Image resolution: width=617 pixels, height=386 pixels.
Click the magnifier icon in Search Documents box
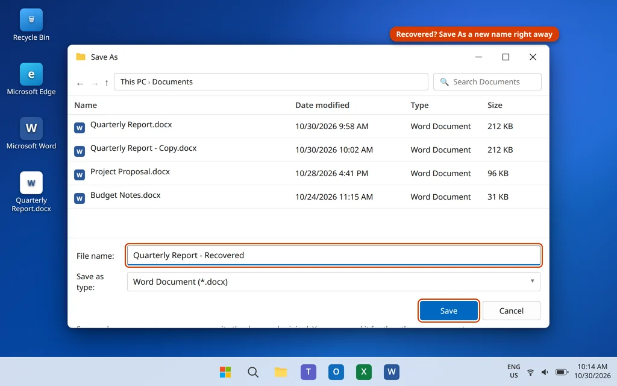(444, 81)
